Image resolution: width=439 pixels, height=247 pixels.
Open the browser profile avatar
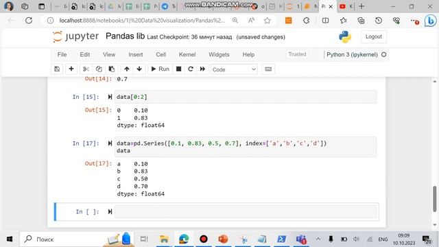click(x=9, y=6)
